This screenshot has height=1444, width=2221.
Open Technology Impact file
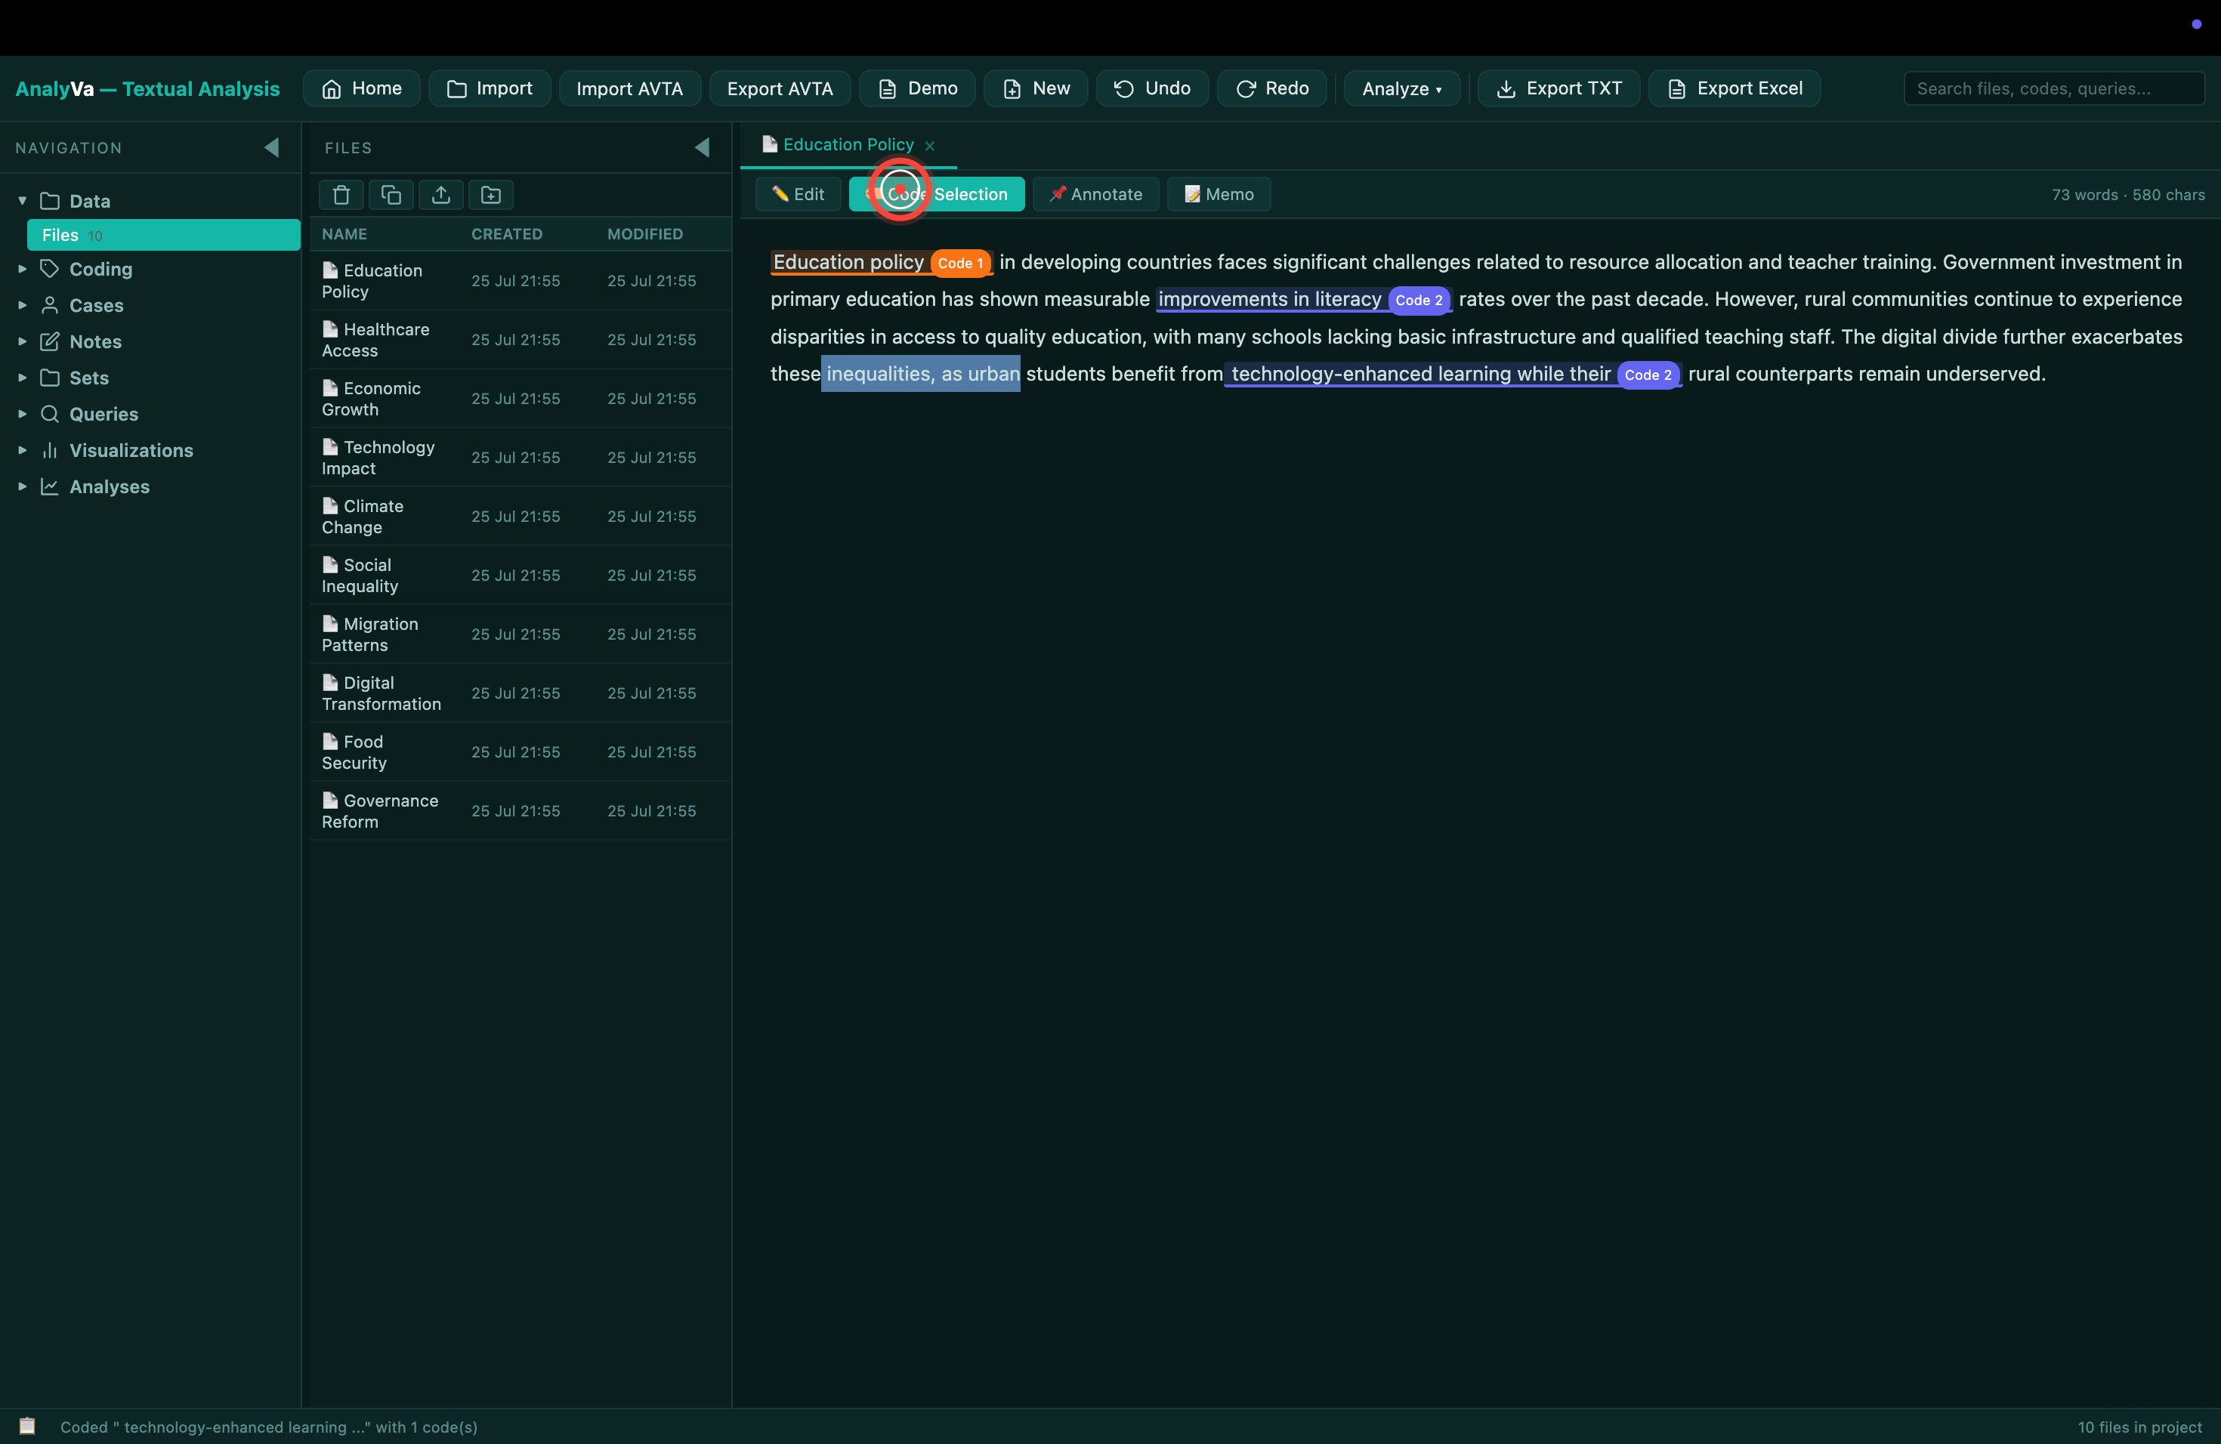pos(520,457)
